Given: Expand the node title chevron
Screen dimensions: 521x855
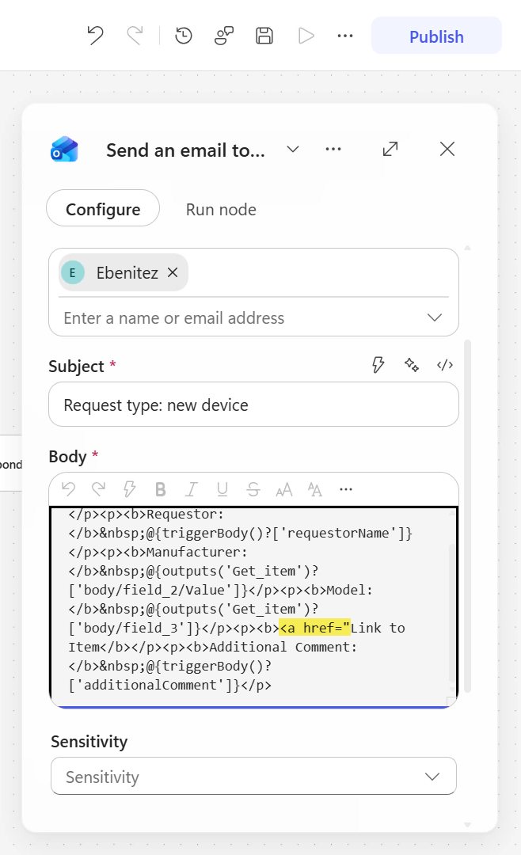Looking at the screenshot, I should coord(293,150).
